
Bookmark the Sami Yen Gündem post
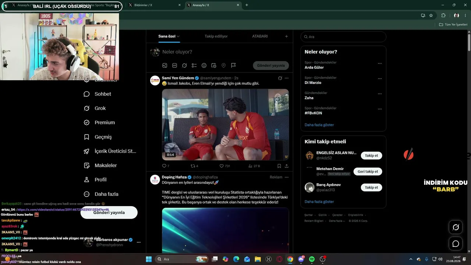(x=279, y=166)
